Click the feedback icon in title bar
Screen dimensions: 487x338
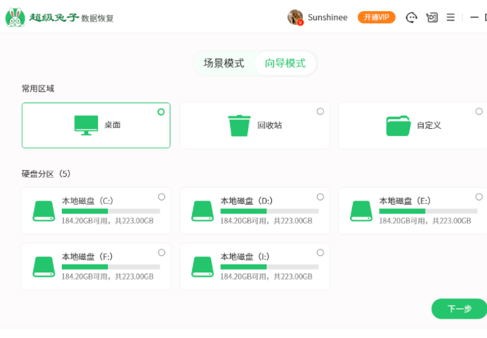tap(432, 18)
